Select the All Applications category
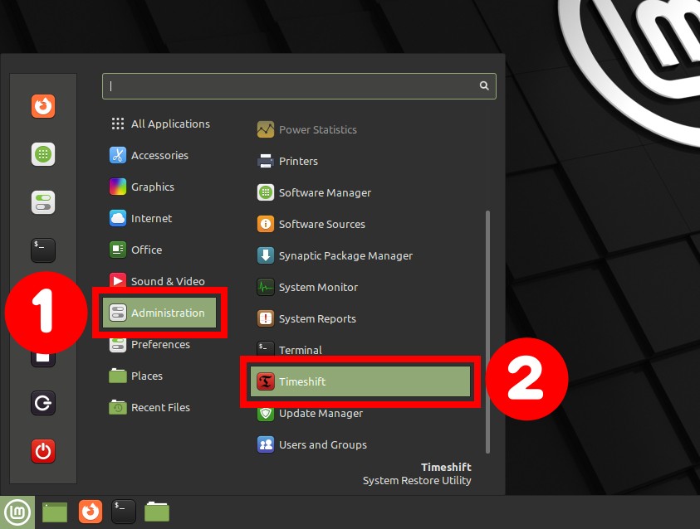 (160, 124)
